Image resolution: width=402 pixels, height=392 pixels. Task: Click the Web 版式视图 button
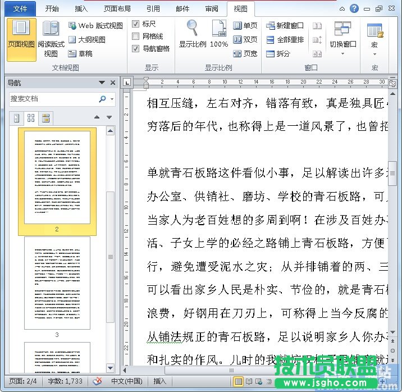[95, 26]
